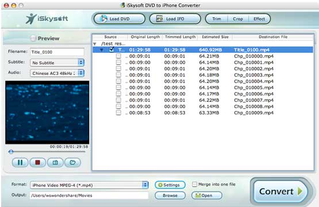Click the 640.92MB estimated size
The image size is (319, 207).
coord(210,50)
